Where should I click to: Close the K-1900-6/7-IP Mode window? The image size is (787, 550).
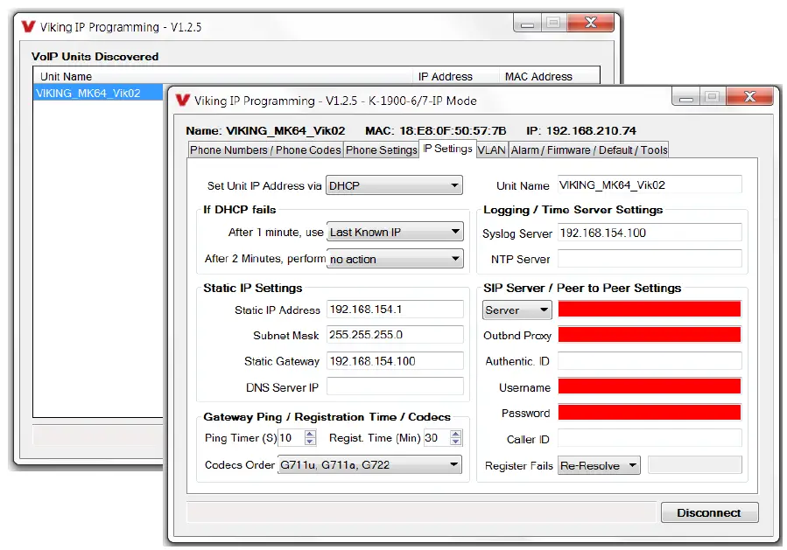tap(749, 96)
